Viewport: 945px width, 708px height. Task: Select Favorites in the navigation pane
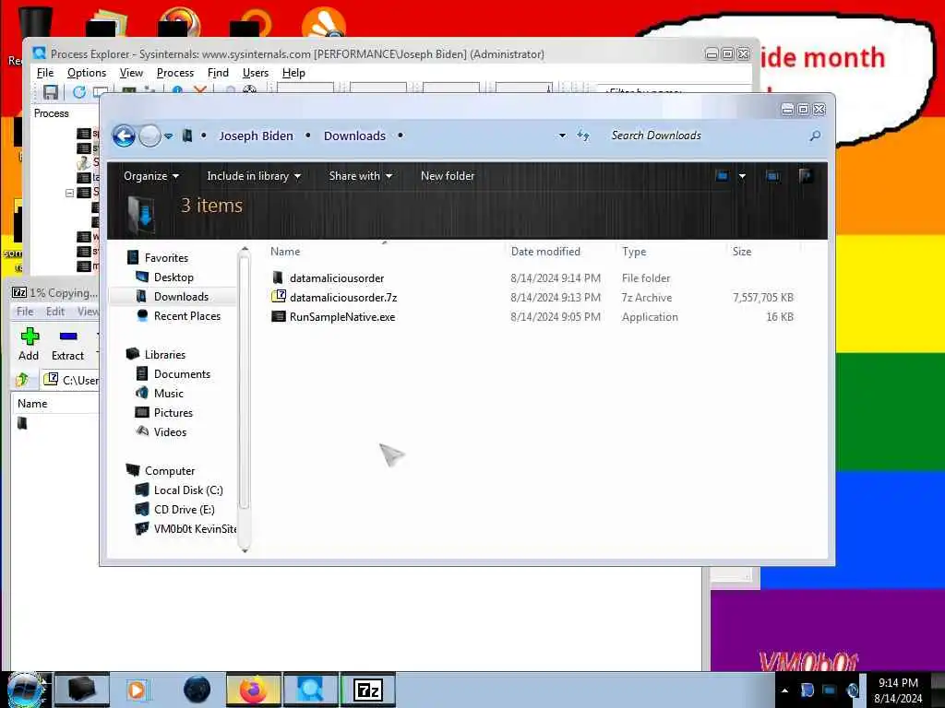click(166, 258)
